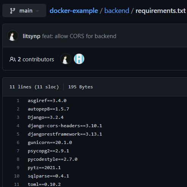Click the code line pytz==2021.1
This screenshot has height=187, width=187.
[44, 168]
